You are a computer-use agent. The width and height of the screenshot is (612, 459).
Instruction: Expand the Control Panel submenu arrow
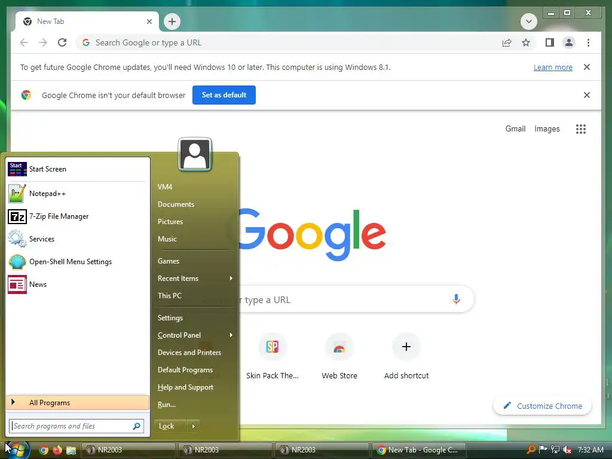231,335
